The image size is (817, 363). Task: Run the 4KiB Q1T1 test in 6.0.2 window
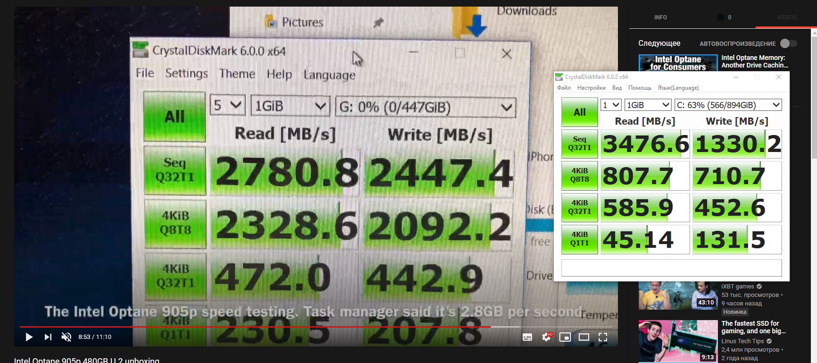tap(580, 239)
